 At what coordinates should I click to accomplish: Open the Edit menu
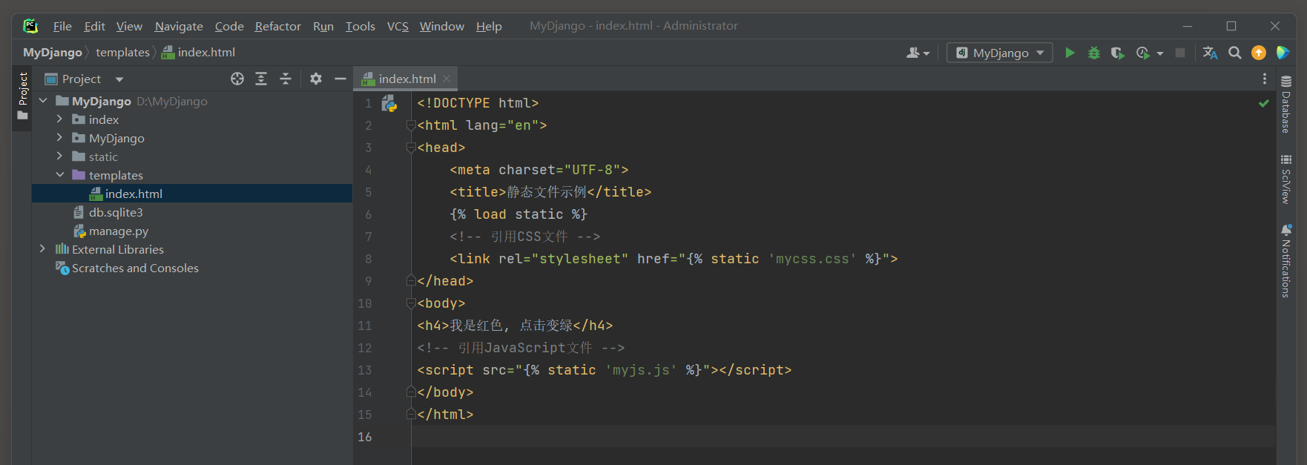point(94,26)
